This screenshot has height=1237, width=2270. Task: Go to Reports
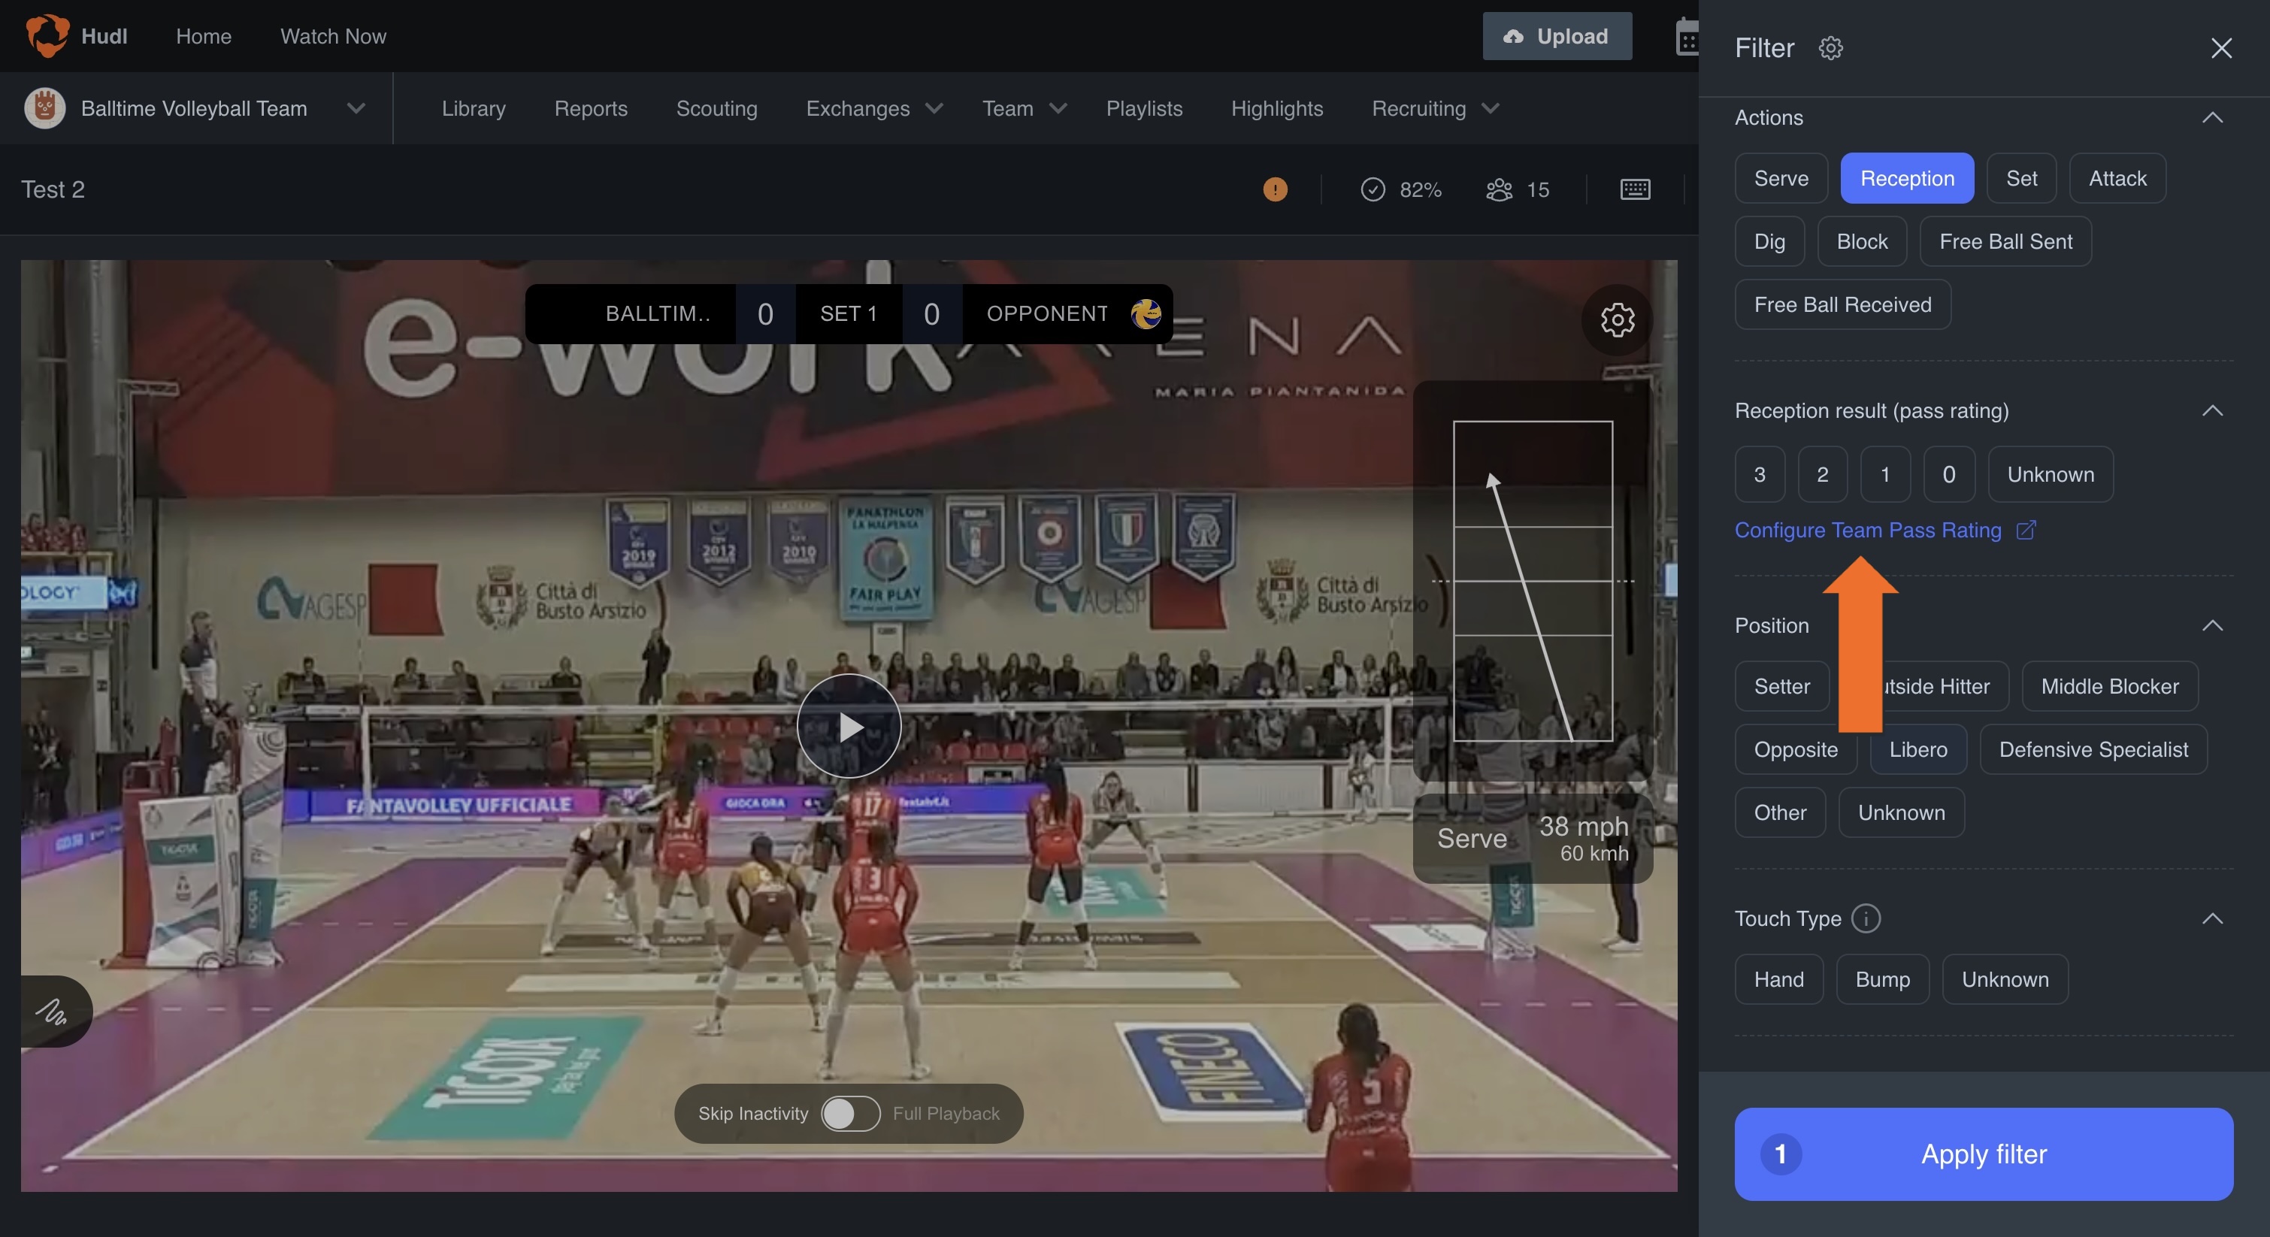(590, 108)
